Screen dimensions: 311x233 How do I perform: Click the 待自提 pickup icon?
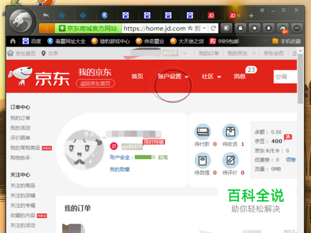[203, 160]
